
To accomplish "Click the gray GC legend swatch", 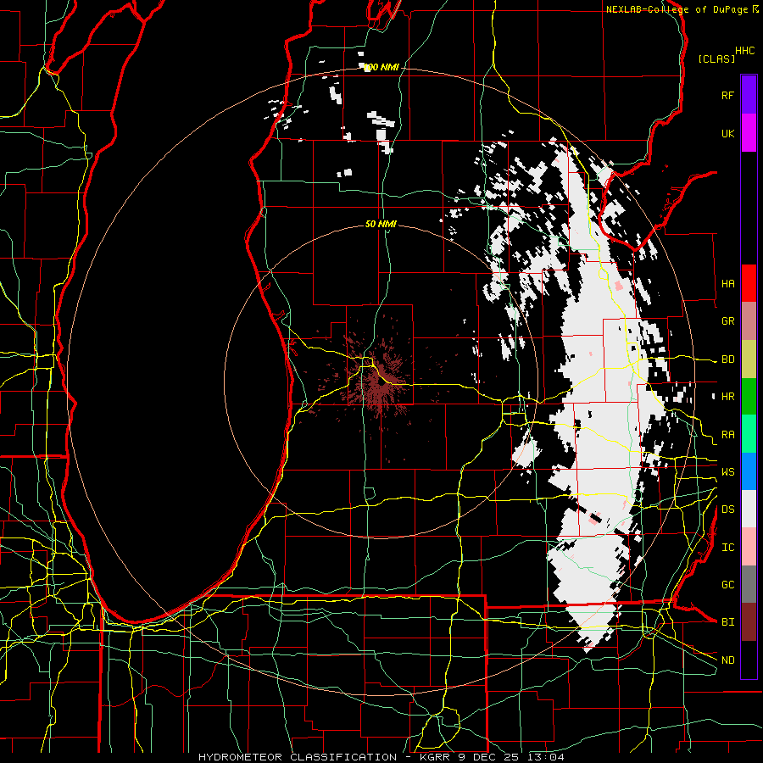I will [x=749, y=584].
